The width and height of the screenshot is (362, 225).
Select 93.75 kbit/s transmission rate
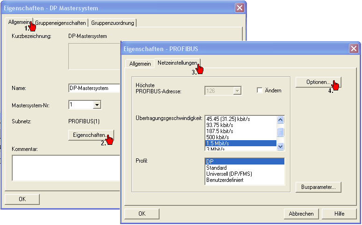coord(241,125)
